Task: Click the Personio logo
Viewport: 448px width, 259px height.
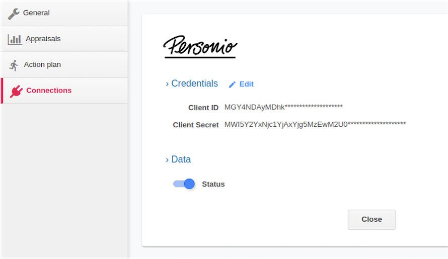Action: coord(200,47)
